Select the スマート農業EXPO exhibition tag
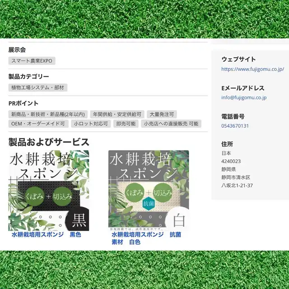289x289 pixels. click(32, 61)
